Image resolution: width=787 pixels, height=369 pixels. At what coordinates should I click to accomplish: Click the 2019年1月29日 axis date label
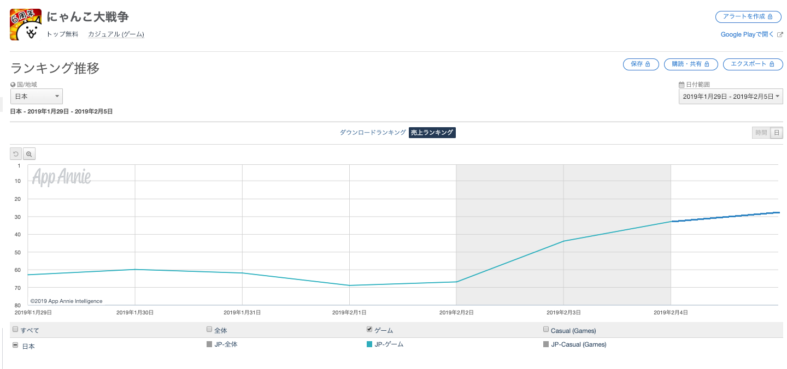[33, 312]
